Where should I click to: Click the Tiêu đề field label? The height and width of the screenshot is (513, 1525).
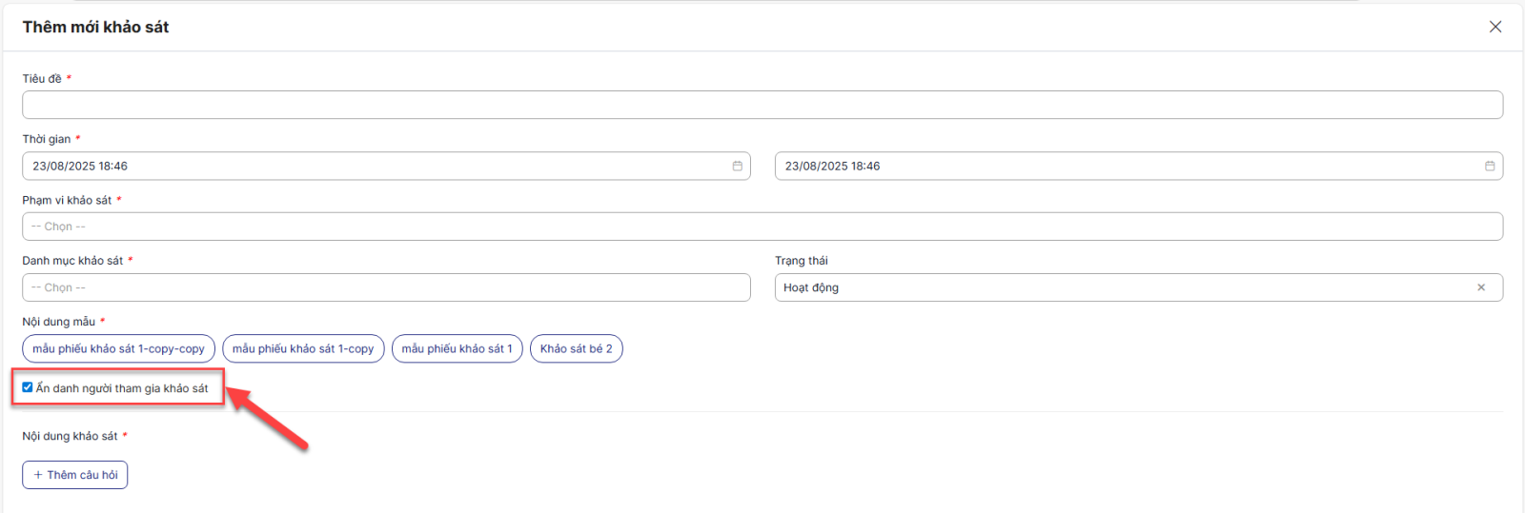42,79
